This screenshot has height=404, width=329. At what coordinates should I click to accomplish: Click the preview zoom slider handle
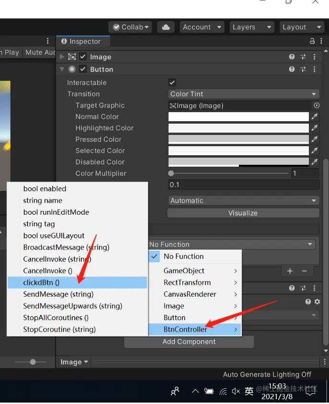[33, 362]
